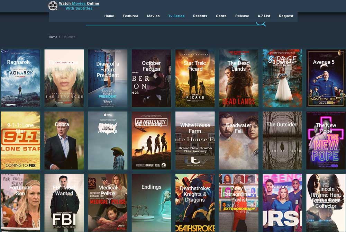Open the Deadwater Fell poster
Image resolution: width=346 pixels, height=232 pixels.
pyautogui.click(x=238, y=140)
